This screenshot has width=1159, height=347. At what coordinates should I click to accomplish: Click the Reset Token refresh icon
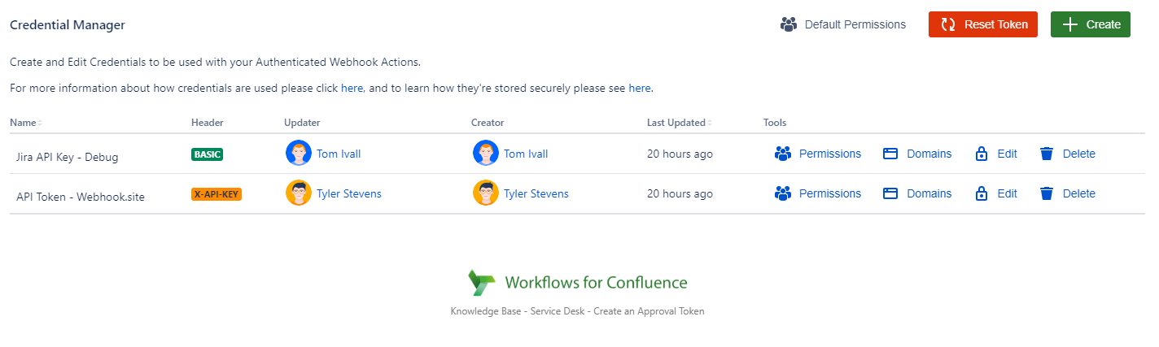(x=948, y=24)
